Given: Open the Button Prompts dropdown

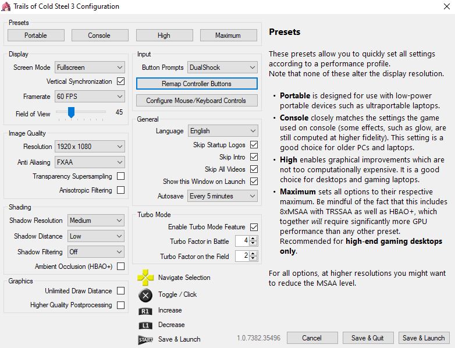Looking at the screenshot, I should tap(223, 68).
